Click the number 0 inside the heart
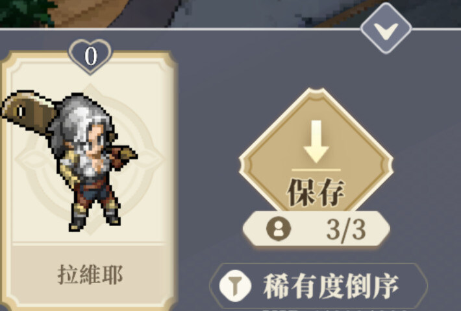The image size is (461, 311). [91, 56]
